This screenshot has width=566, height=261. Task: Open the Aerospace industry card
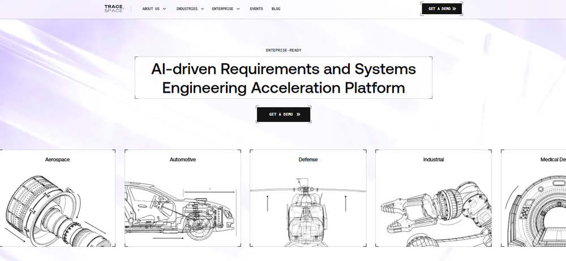[x=57, y=198]
